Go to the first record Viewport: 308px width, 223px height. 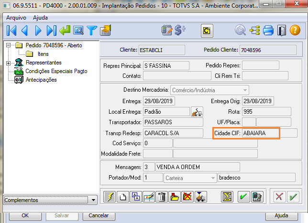11,31
